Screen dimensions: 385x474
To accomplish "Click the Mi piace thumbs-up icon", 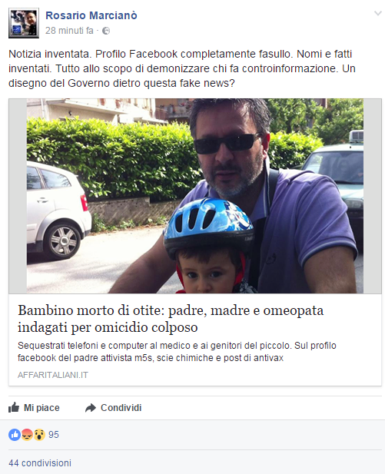I will (14, 407).
